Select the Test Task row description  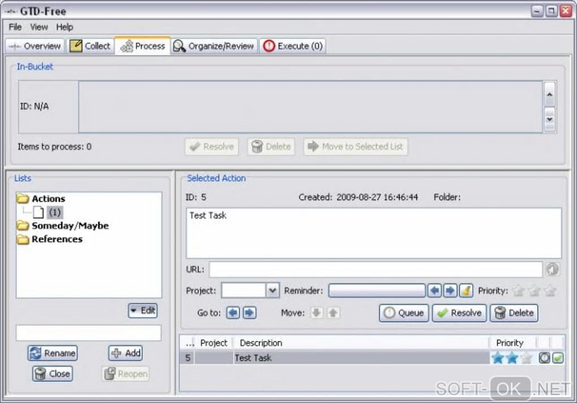(x=361, y=358)
